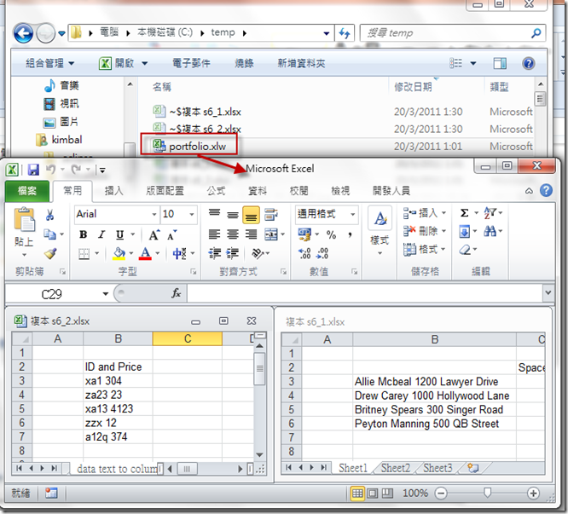Click the Clear eraser icon
568x514 pixels.
(465, 250)
